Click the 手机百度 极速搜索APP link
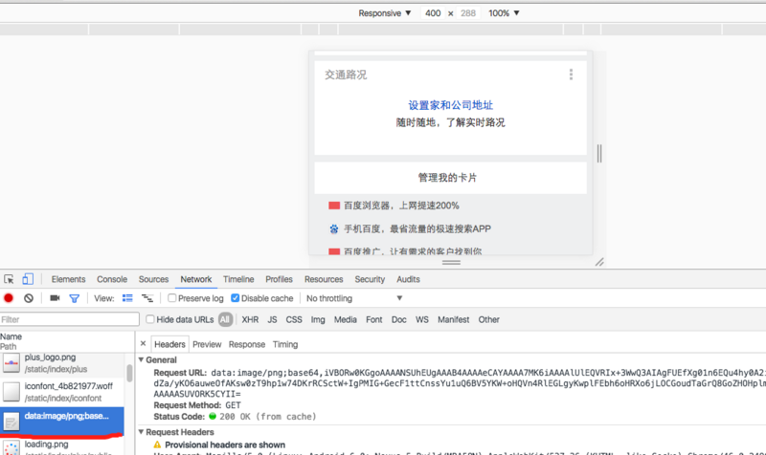 tap(417, 228)
